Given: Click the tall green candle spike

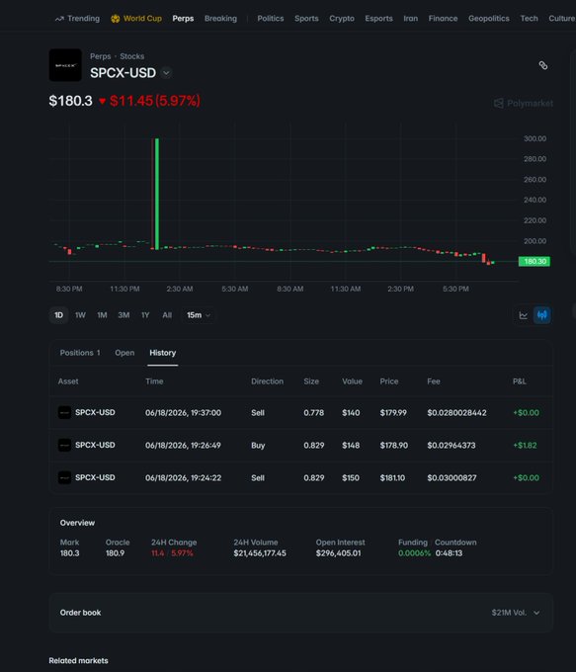Looking at the screenshot, I should click(x=157, y=194).
